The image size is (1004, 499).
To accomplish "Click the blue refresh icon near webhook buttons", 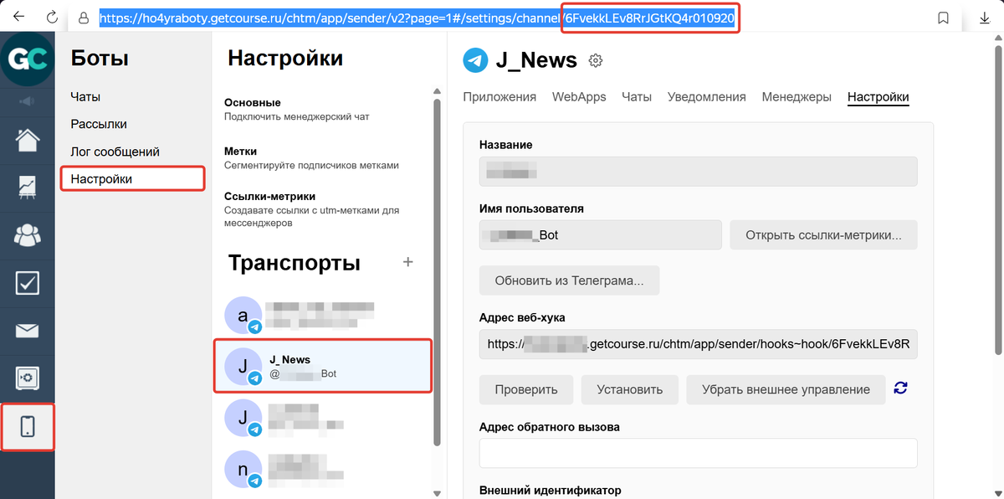I will pyautogui.click(x=900, y=388).
